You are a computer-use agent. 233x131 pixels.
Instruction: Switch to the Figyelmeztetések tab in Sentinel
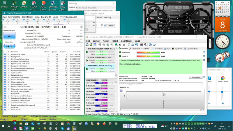(x=191, y=49)
